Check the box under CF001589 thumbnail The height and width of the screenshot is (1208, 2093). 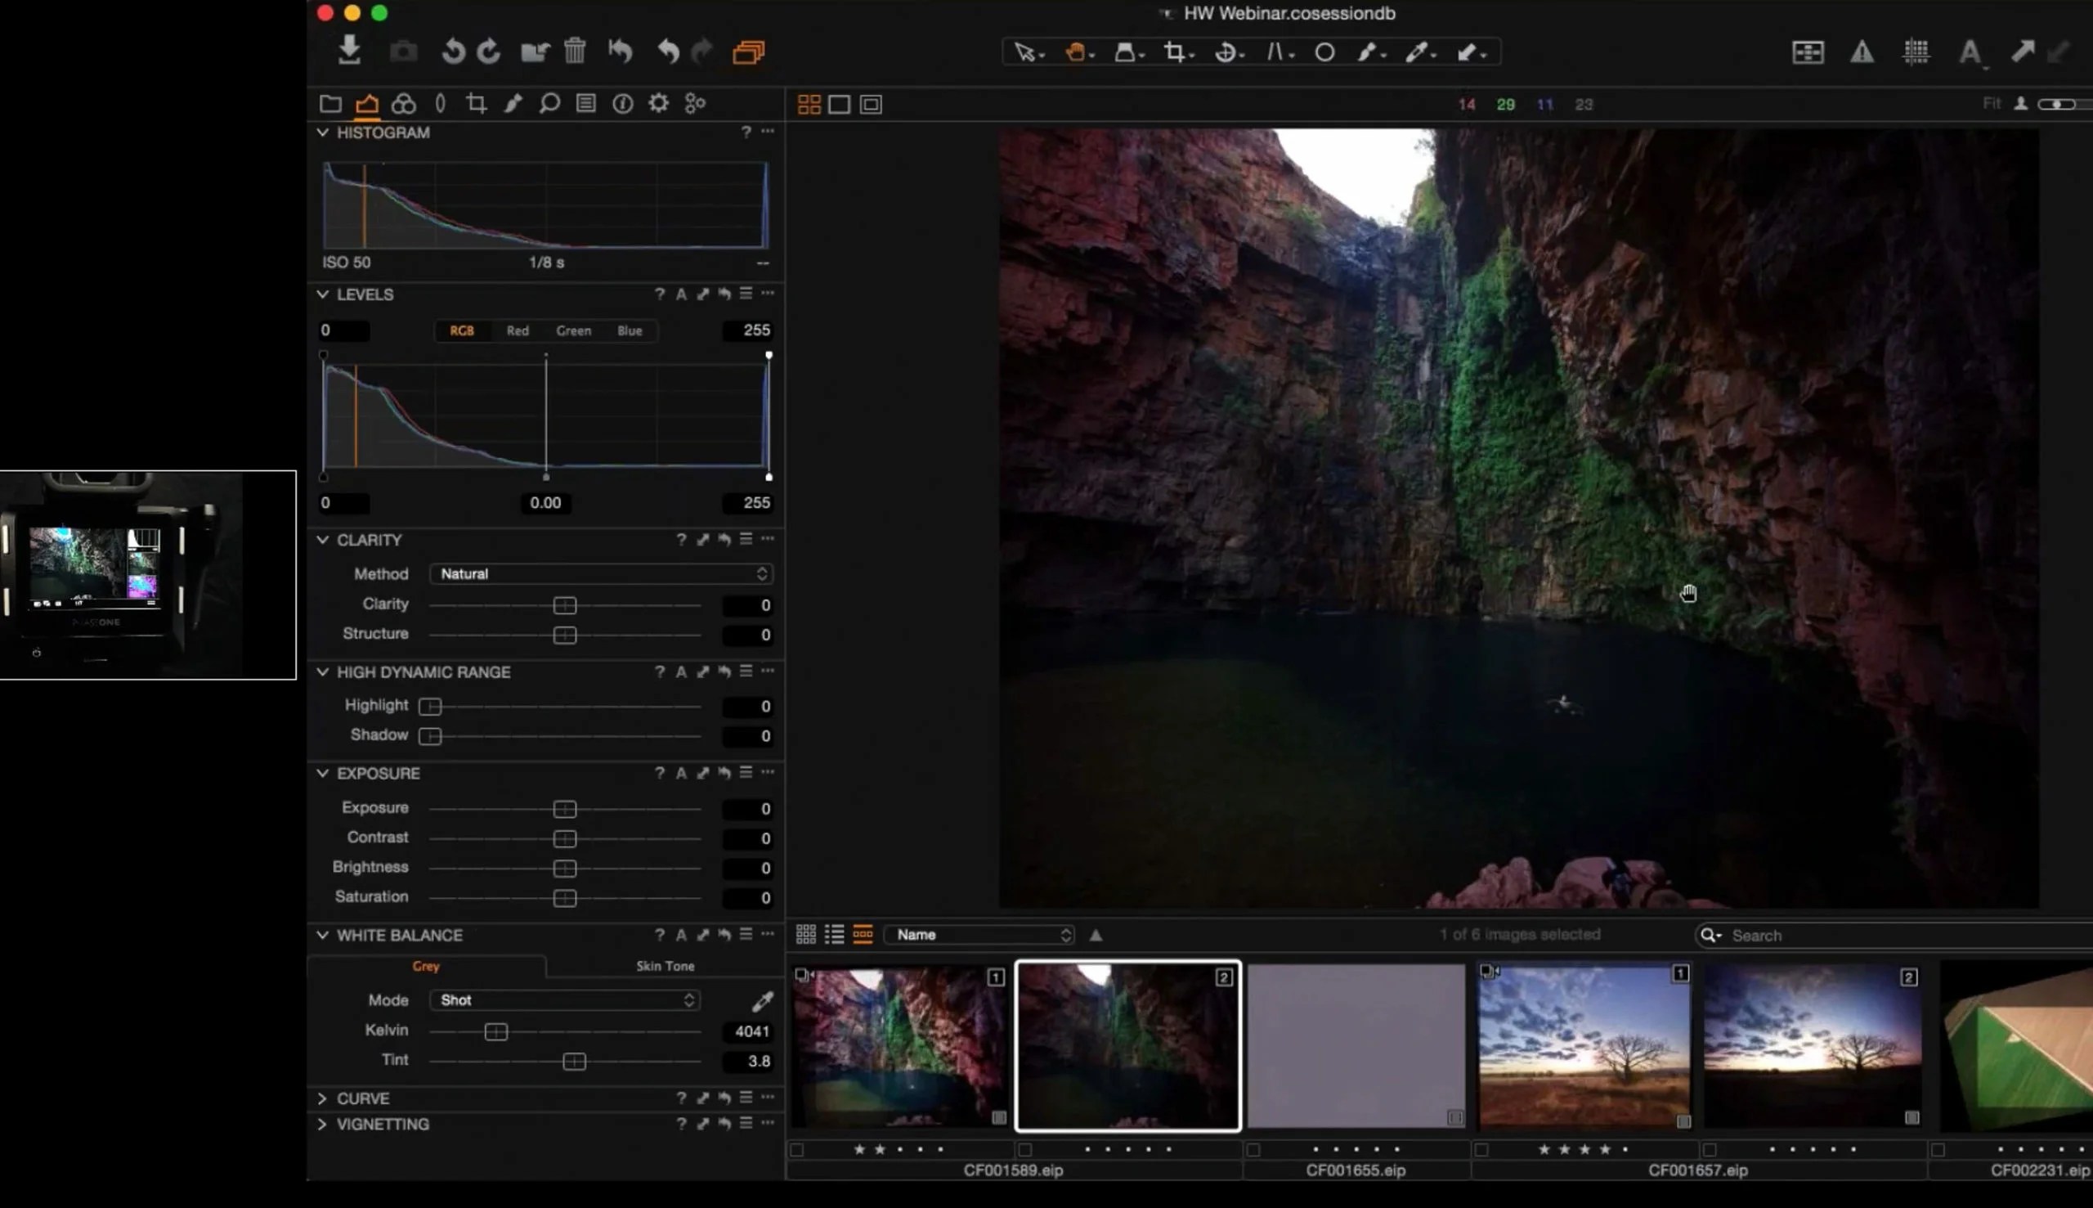[797, 1150]
